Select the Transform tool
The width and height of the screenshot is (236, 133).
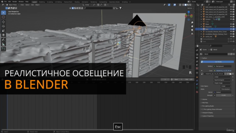click(3, 35)
